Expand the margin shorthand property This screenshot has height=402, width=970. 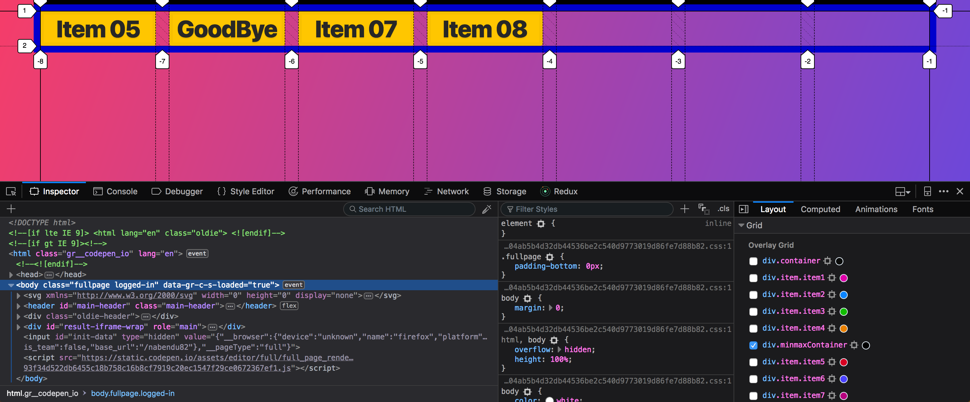tap(551, 308)
